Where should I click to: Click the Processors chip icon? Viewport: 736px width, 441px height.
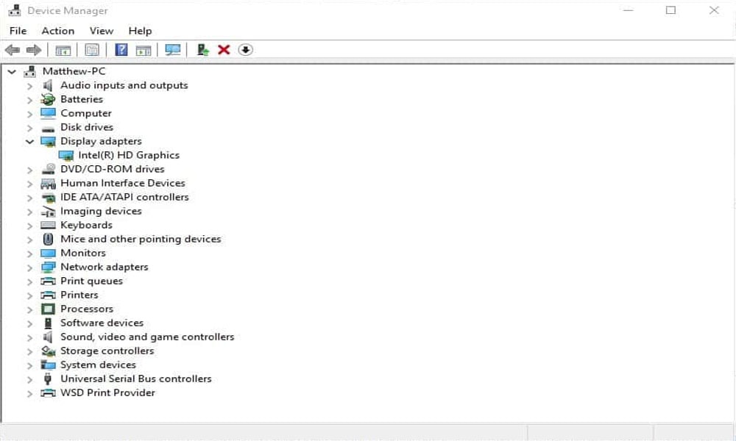tap(48, 309)
